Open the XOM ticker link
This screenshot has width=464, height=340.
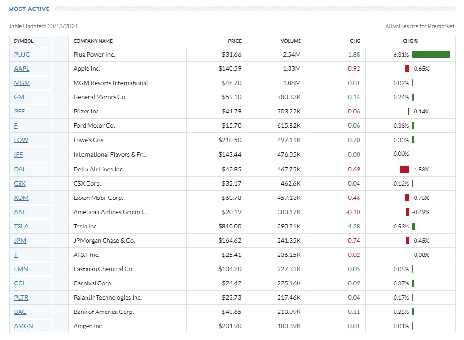click(21, 198)
